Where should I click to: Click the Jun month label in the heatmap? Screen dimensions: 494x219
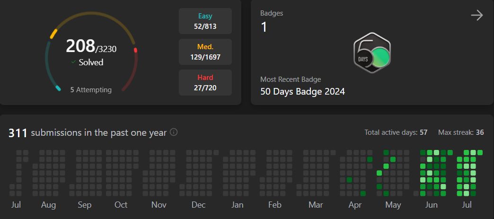[x=432, y=205]
